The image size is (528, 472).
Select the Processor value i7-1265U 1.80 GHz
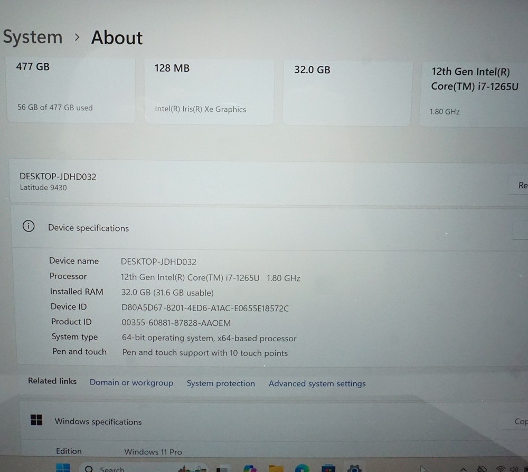[210, 277]
